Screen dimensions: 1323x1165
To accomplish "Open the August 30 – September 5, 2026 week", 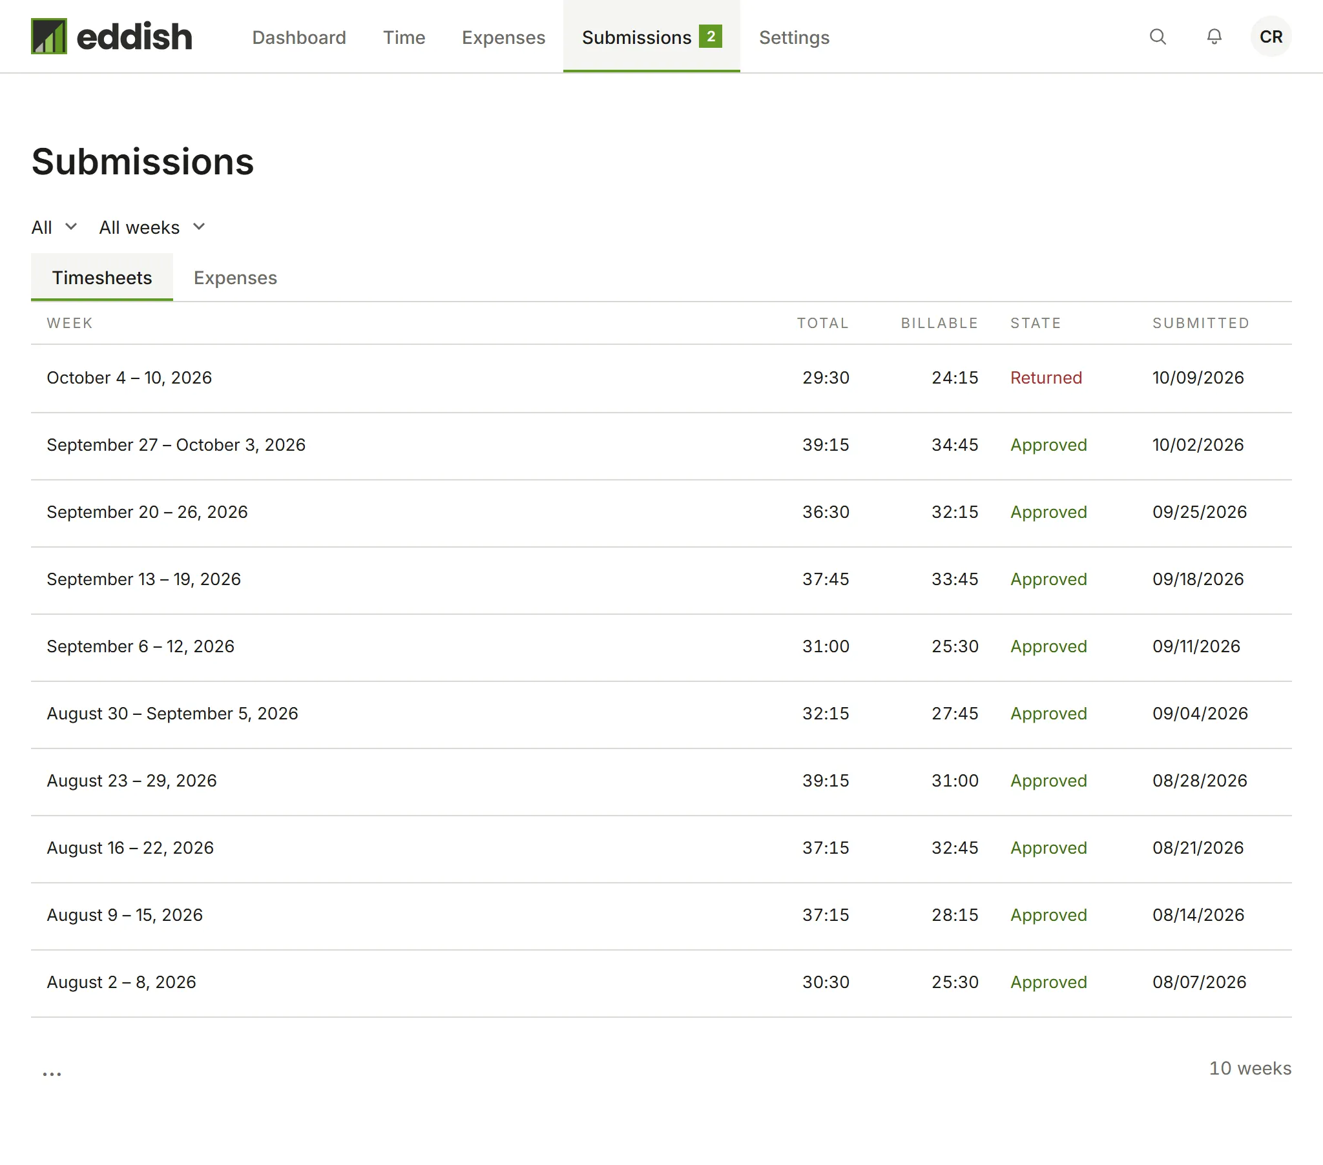I will click(661, 714).
